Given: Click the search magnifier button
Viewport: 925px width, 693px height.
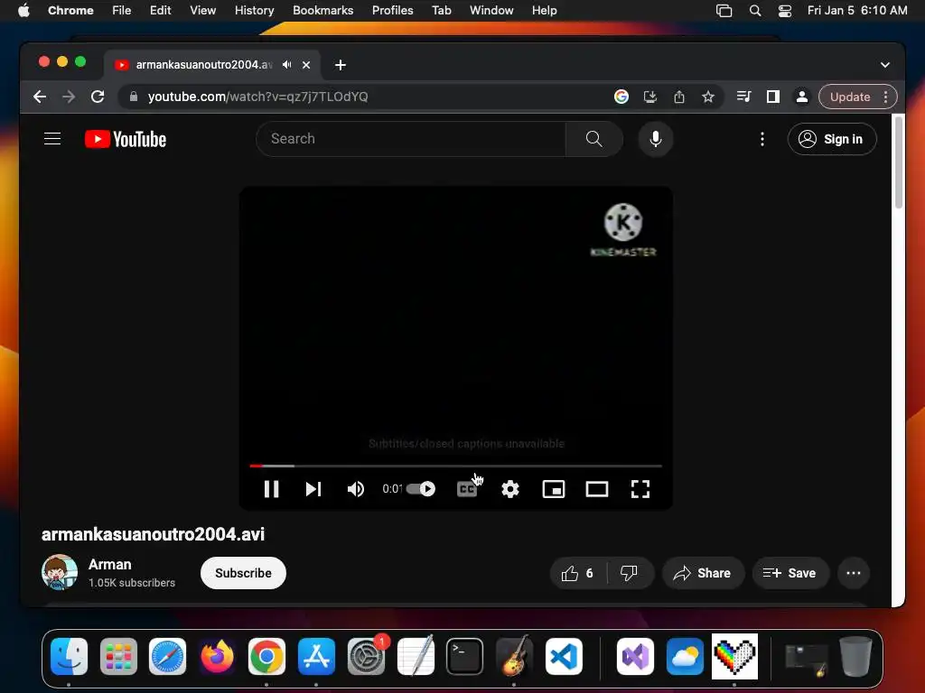Looking at the screenshot, I should 594,138.
